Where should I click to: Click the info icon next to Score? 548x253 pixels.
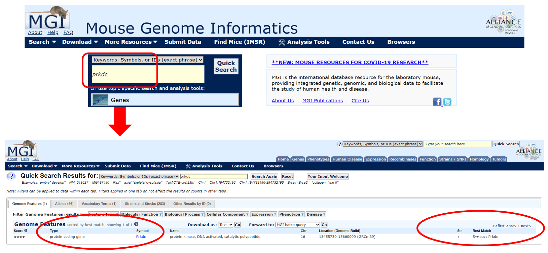[26, 231]
